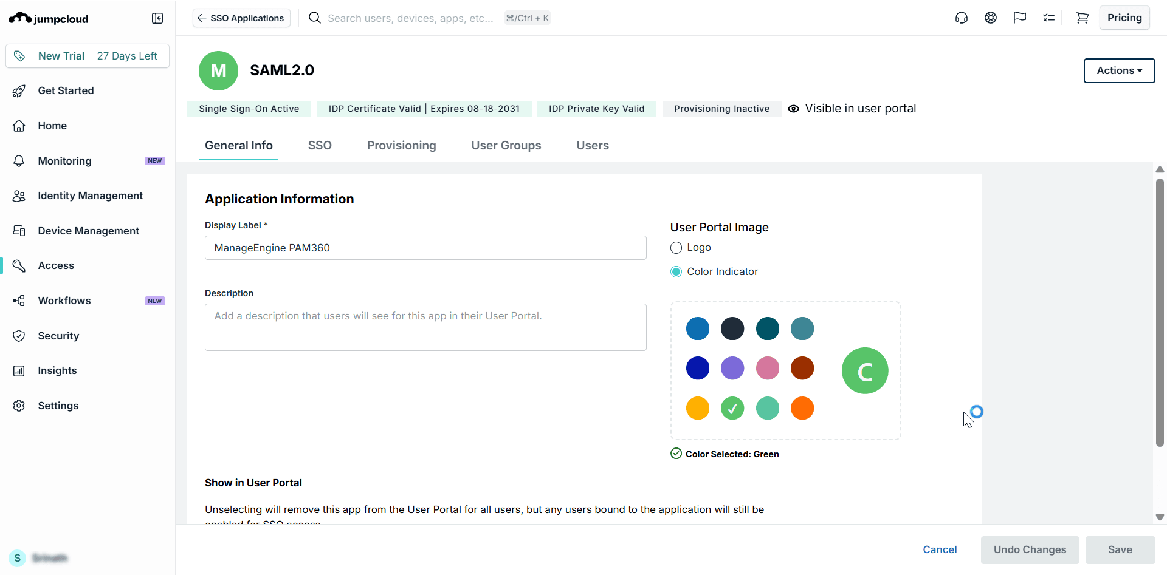Click the scrollbar down arrow
The height and width of the screenshot is (575, 1167).
click(x=1160, y=517)
